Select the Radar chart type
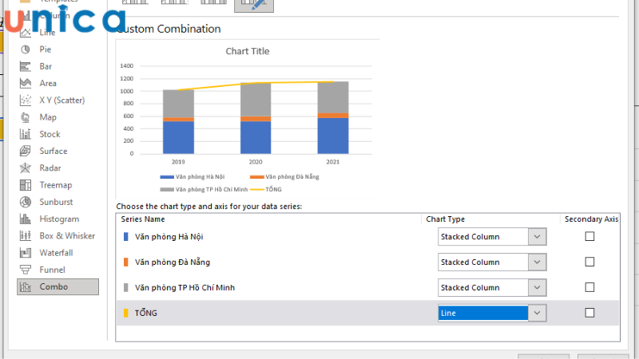Image resolution: width=639 pixels, height=359 pixels. click(50, 168)
